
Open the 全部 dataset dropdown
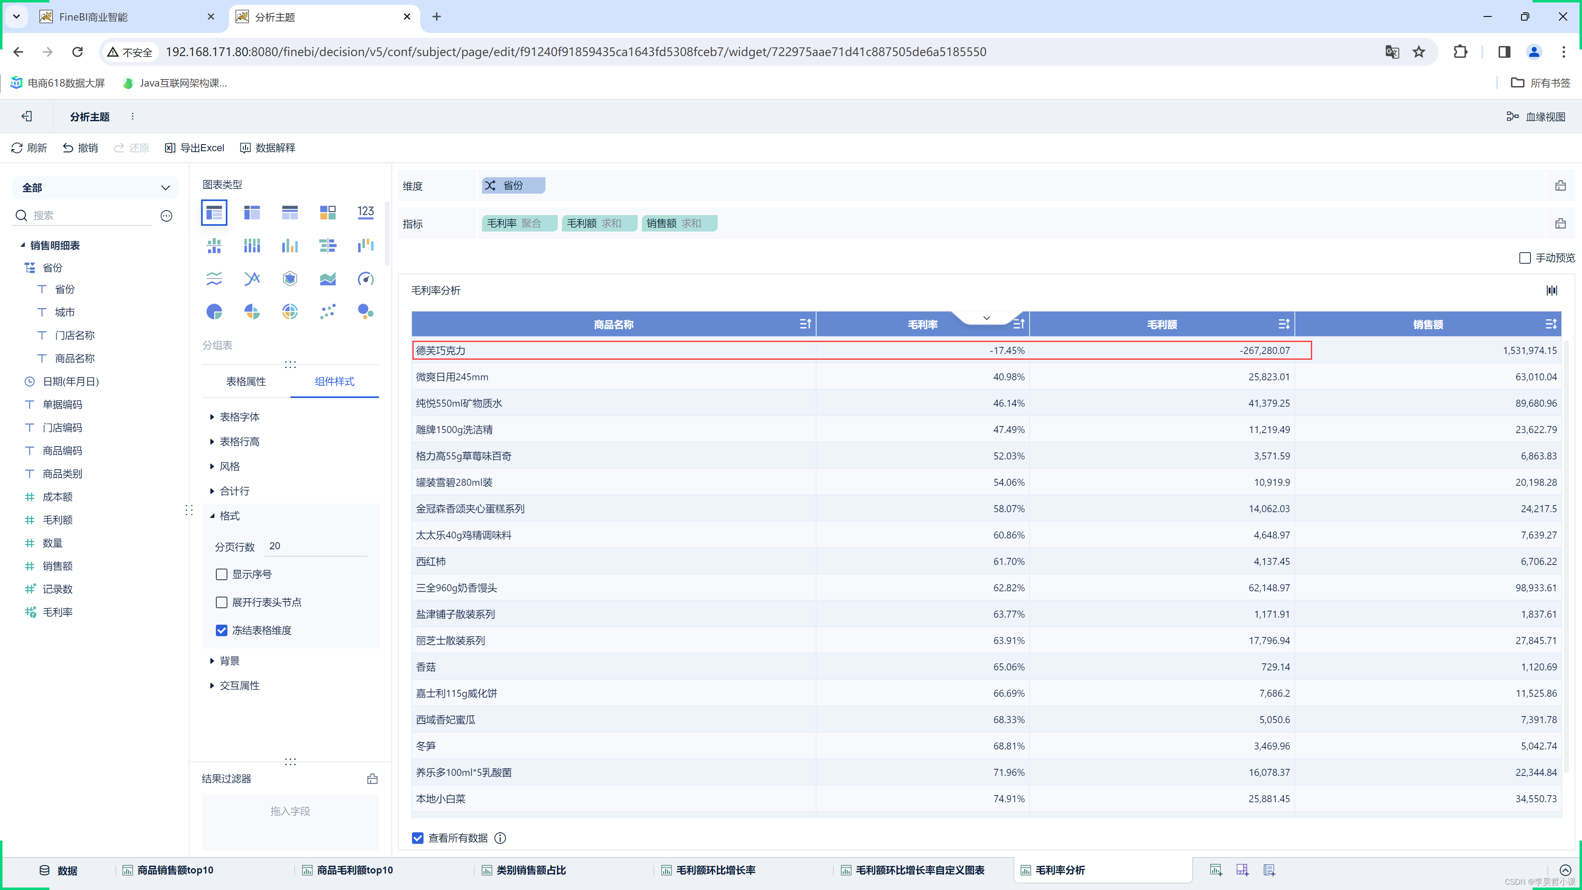click(x=95, y=188)
